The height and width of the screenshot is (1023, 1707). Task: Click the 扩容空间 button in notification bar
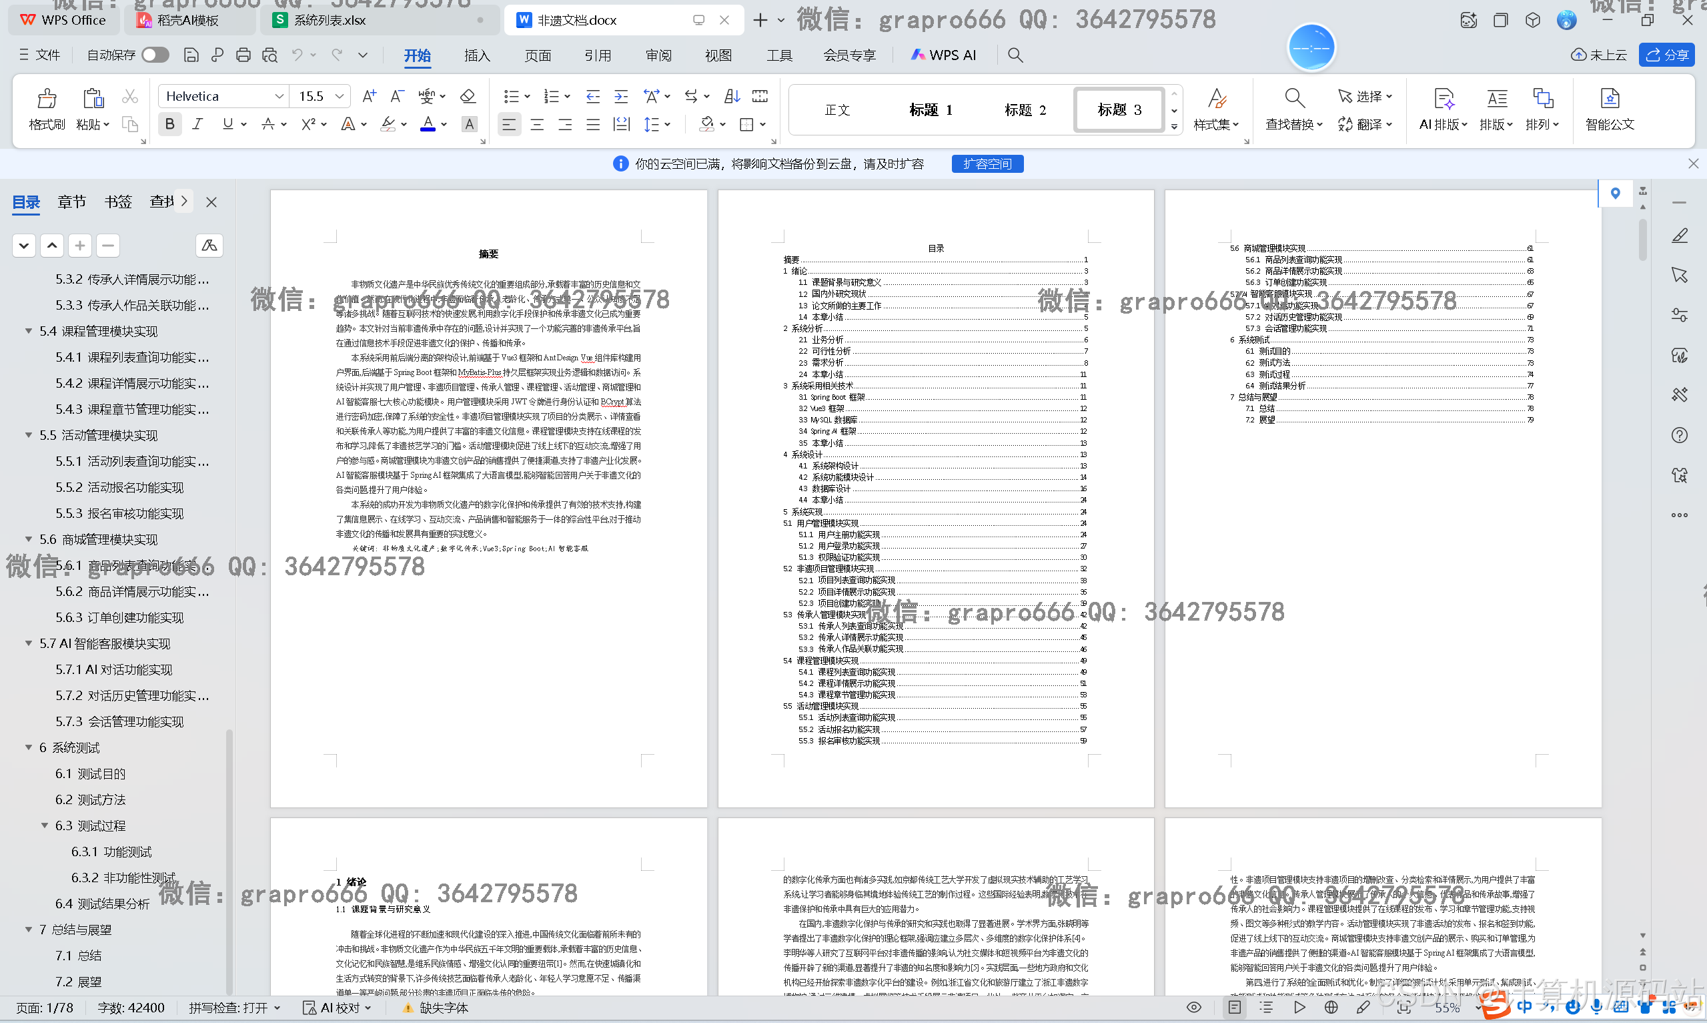click(987, 164)
